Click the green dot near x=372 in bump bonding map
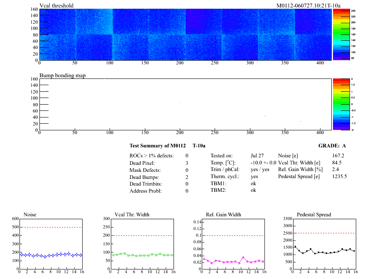The width and height of the screenshot is (372, 279). (301, 121)
